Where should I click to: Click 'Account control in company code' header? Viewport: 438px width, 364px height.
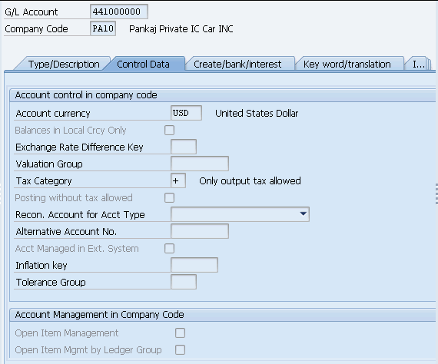coord(86,95)
